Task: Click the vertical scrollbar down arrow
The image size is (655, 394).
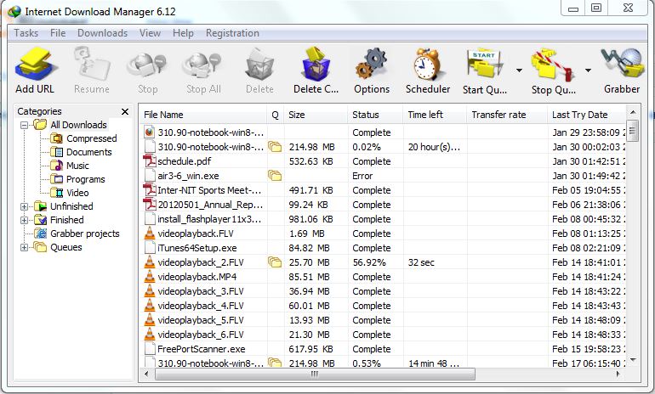Action: (632, 360)
